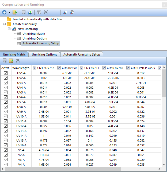
Task: Click the 0.184 cell in UV11-A row
Action: coord(67,121)
